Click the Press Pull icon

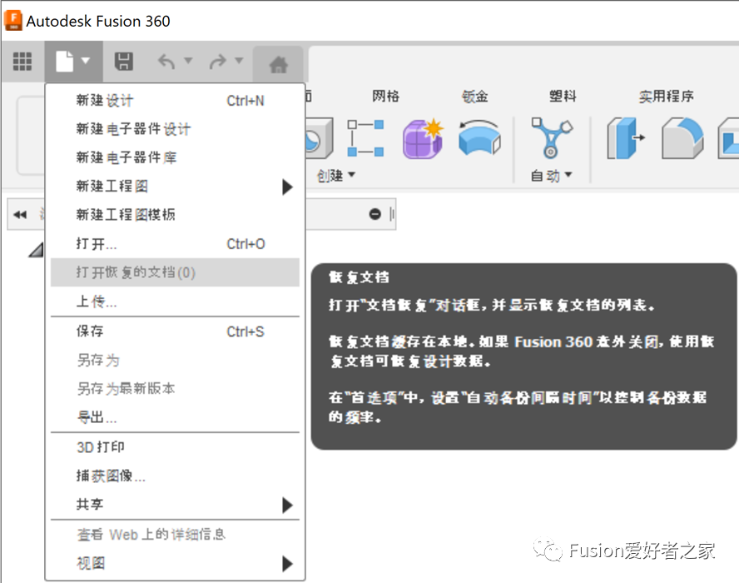626,138
